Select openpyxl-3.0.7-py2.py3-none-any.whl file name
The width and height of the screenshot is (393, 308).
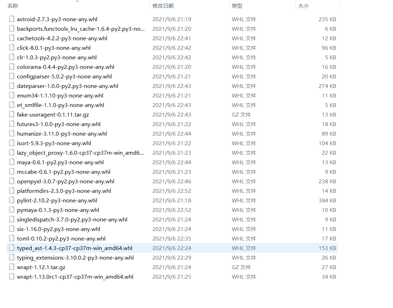pyautogui.click(x=65, y=182)
